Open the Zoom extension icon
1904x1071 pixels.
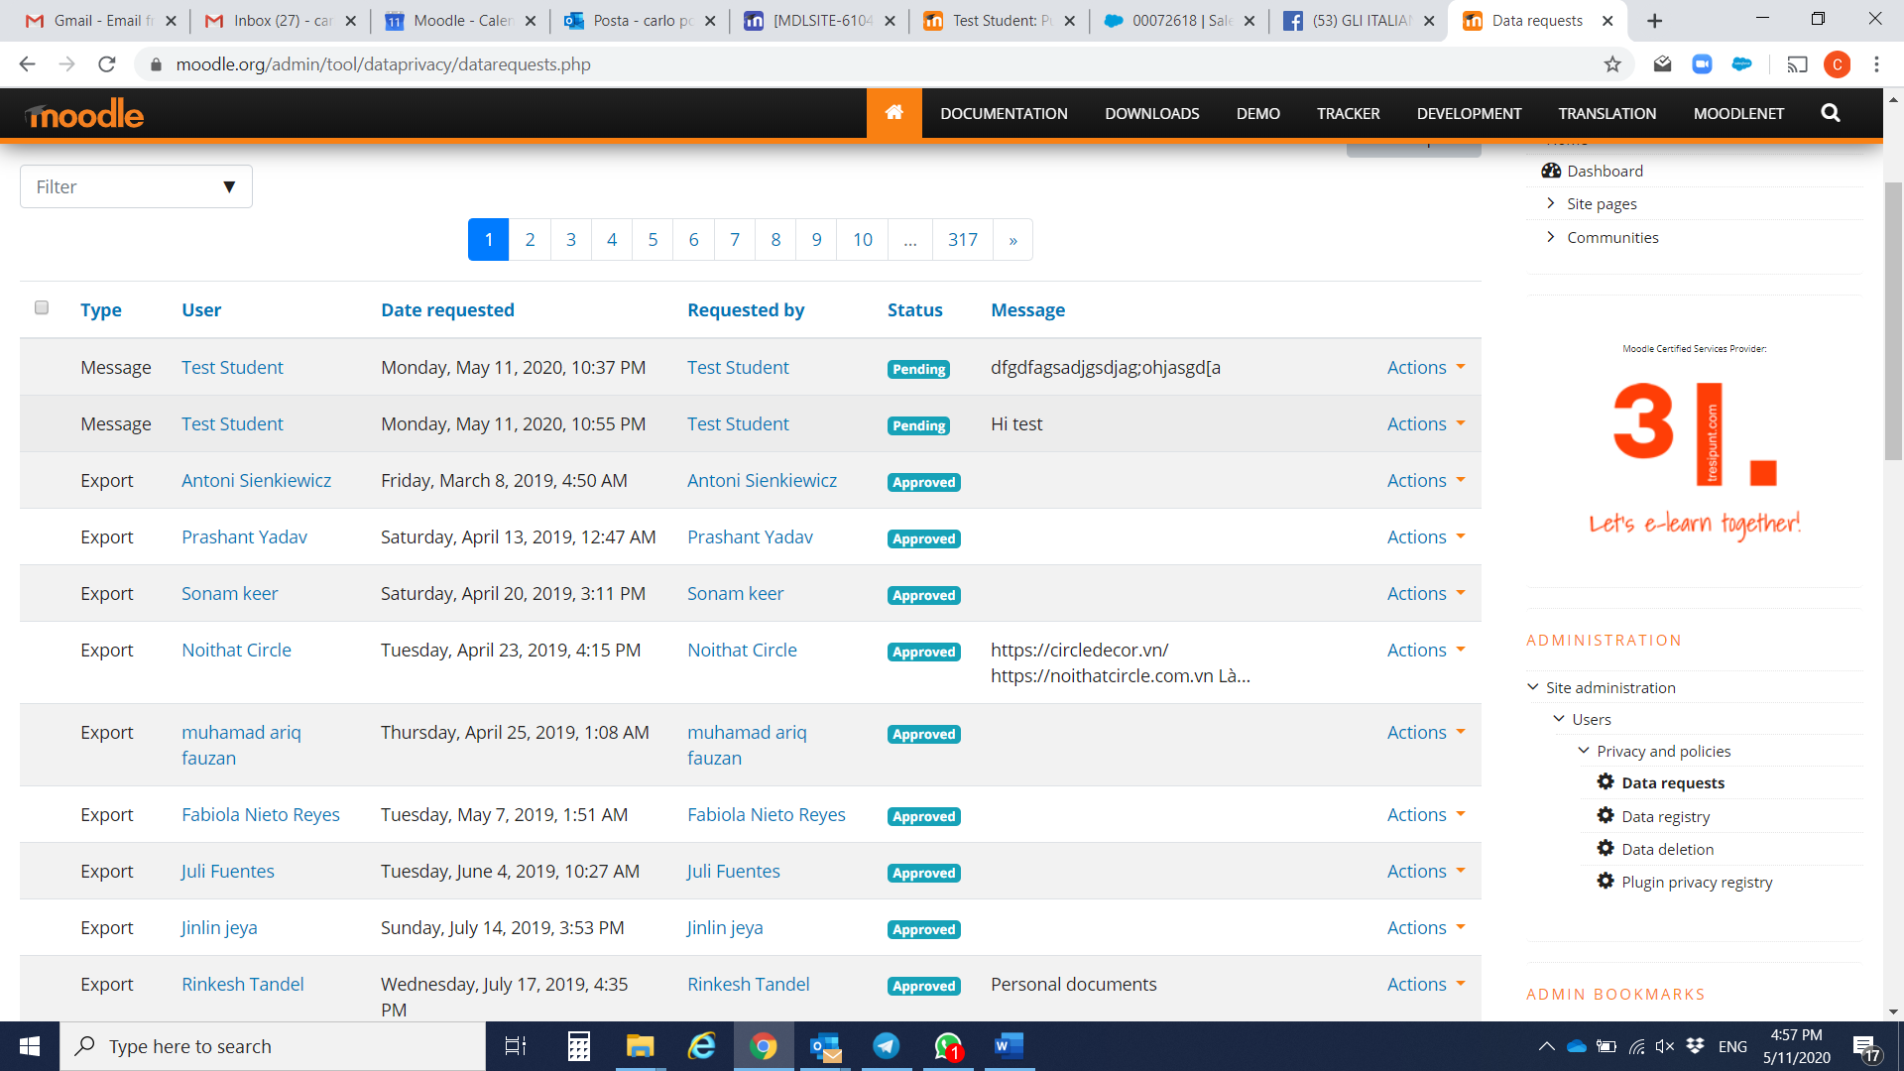coord(1702,64)
